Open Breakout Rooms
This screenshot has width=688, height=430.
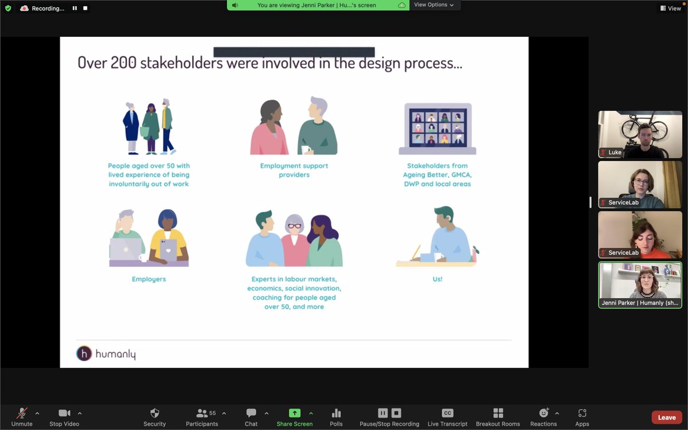click(x=498, y=417)
